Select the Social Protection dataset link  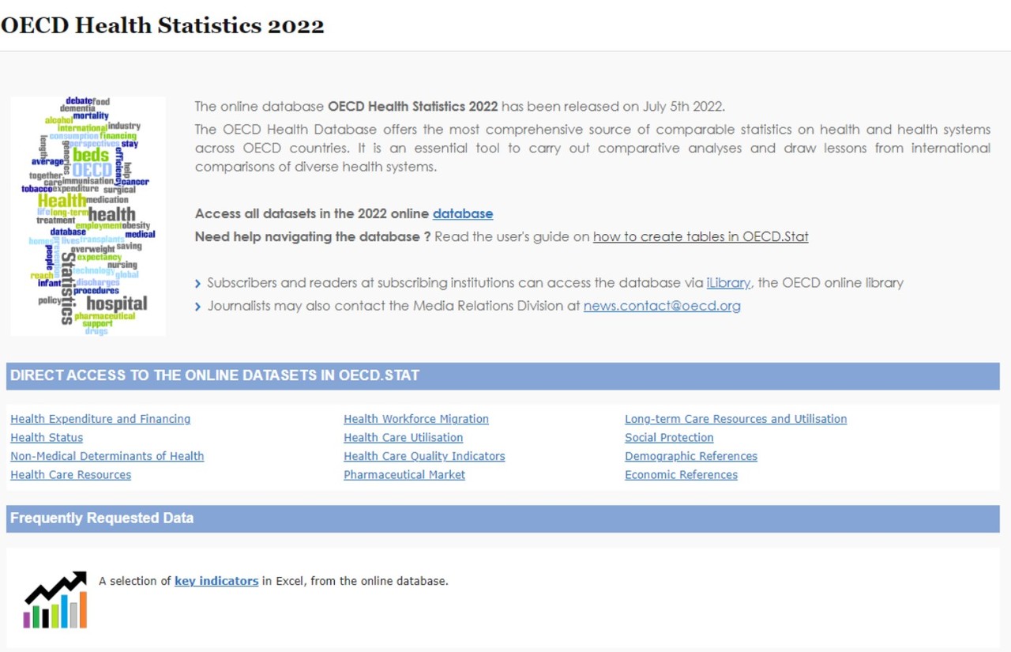(x=669, y=438)
